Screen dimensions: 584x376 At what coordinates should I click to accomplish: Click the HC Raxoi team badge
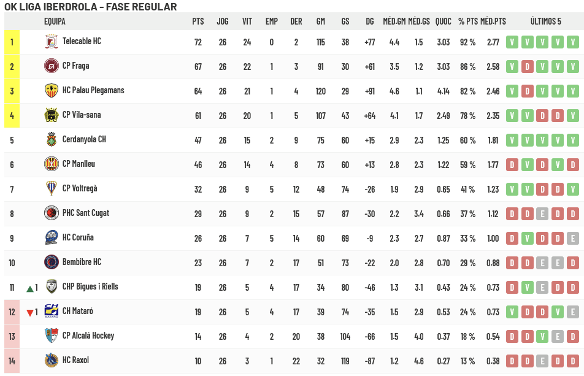pos(52,361)
